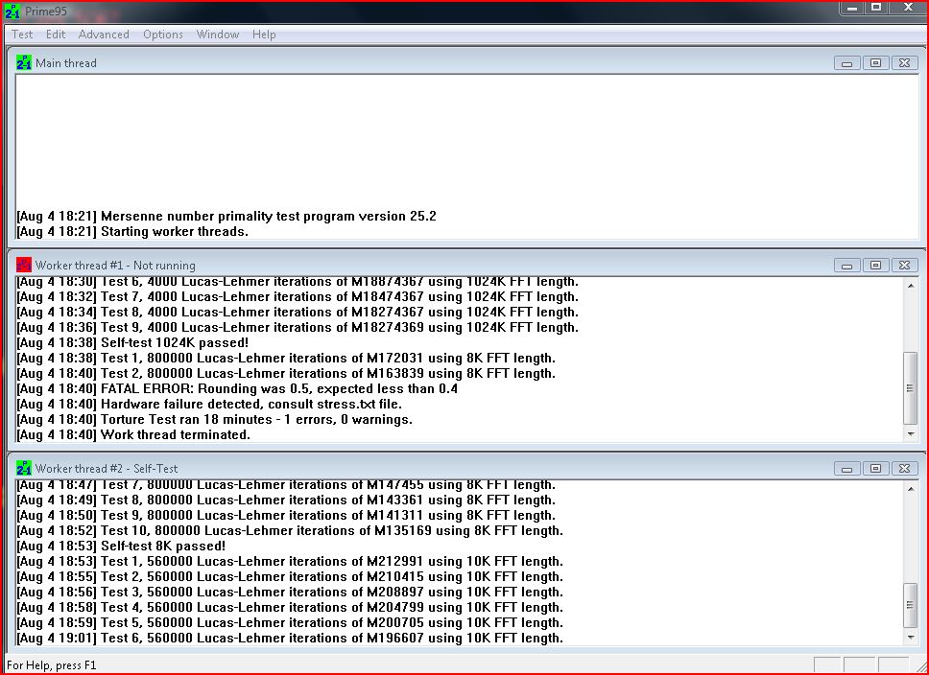
Task: Open the Edit menu
Action: coord(56,35)
